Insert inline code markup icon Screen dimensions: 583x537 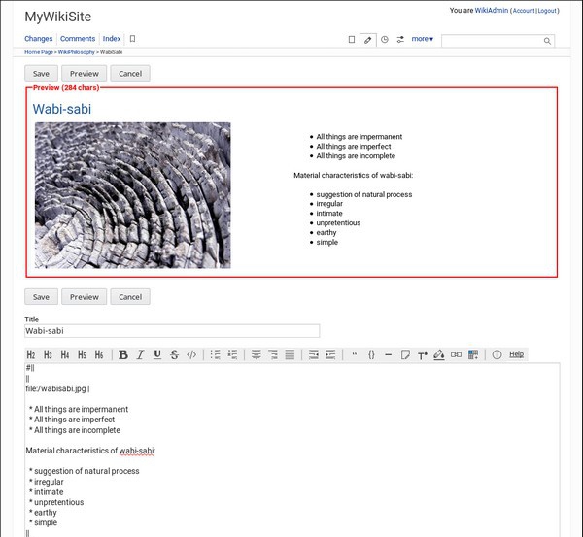tap(191, 355)
